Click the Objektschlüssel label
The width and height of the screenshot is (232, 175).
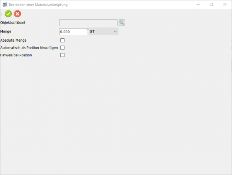(x=13, y=23)
